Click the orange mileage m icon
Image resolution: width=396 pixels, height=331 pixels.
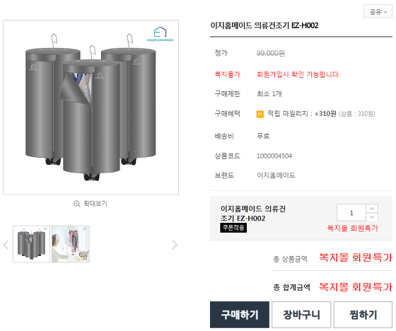pyautogui.click(x=260, y=114)
